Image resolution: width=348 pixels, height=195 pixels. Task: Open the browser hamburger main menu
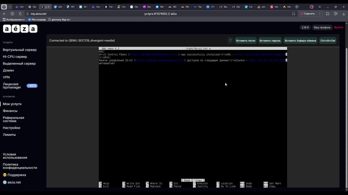319,7
